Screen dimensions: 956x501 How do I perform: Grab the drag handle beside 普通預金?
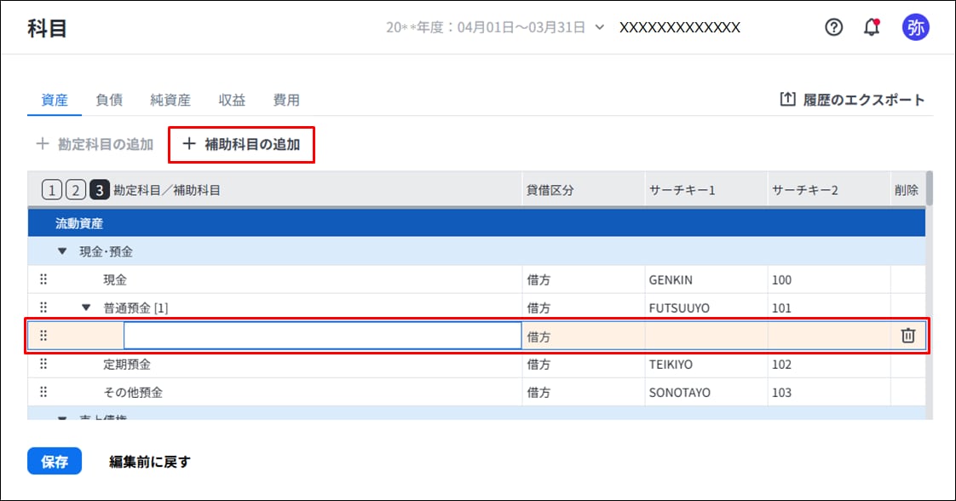tap(43, 308)
